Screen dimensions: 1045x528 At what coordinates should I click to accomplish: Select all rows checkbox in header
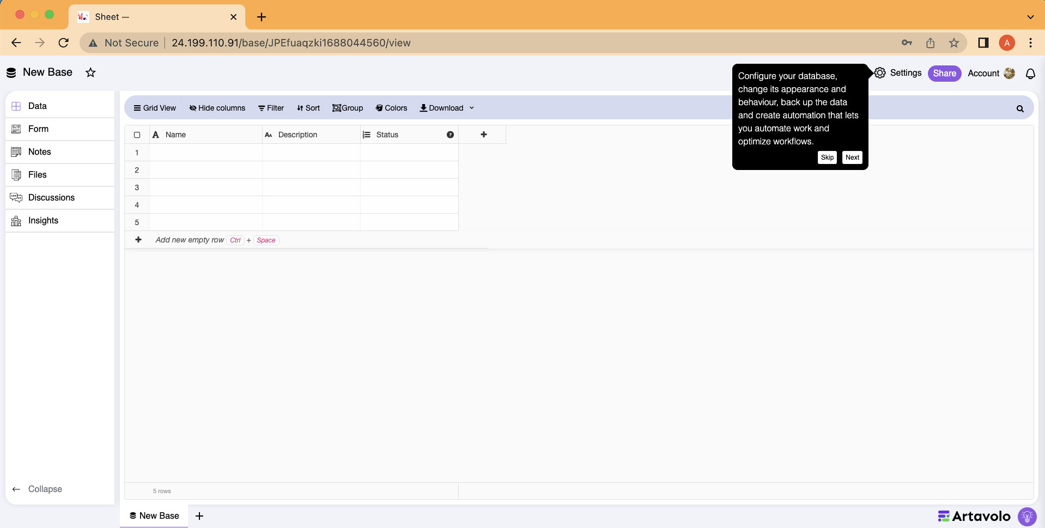(137, 135)
